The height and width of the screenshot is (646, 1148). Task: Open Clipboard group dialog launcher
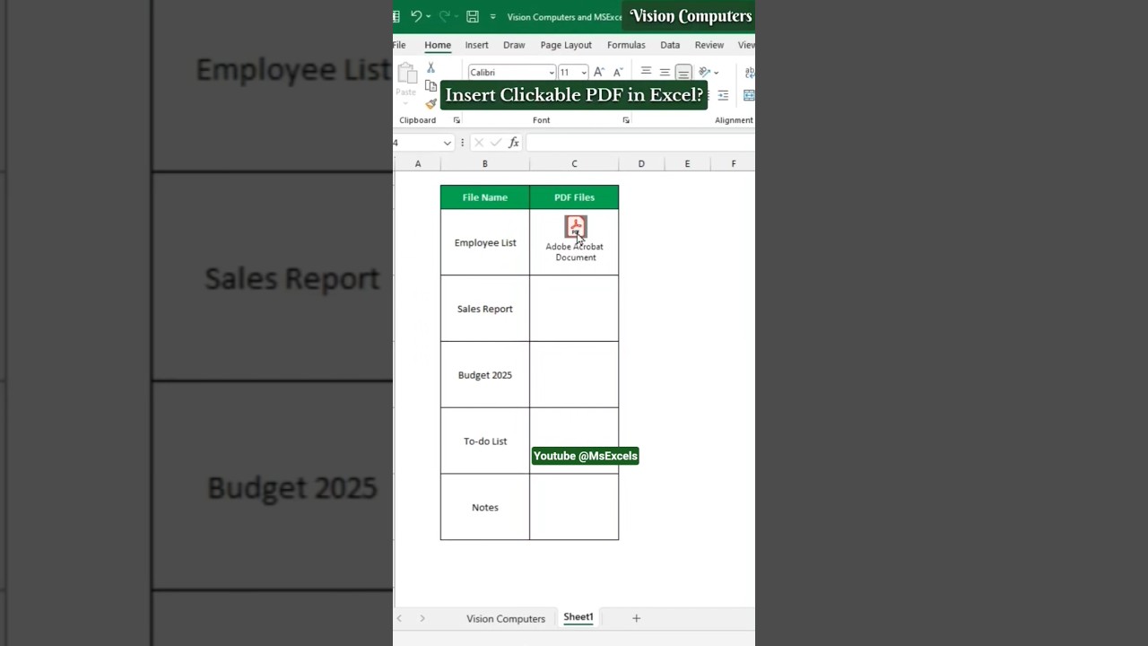[x=457, y=120]
